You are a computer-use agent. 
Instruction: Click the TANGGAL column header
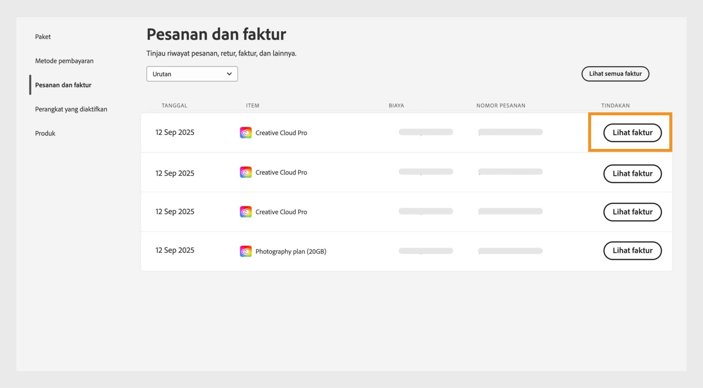tap(174, 105)
